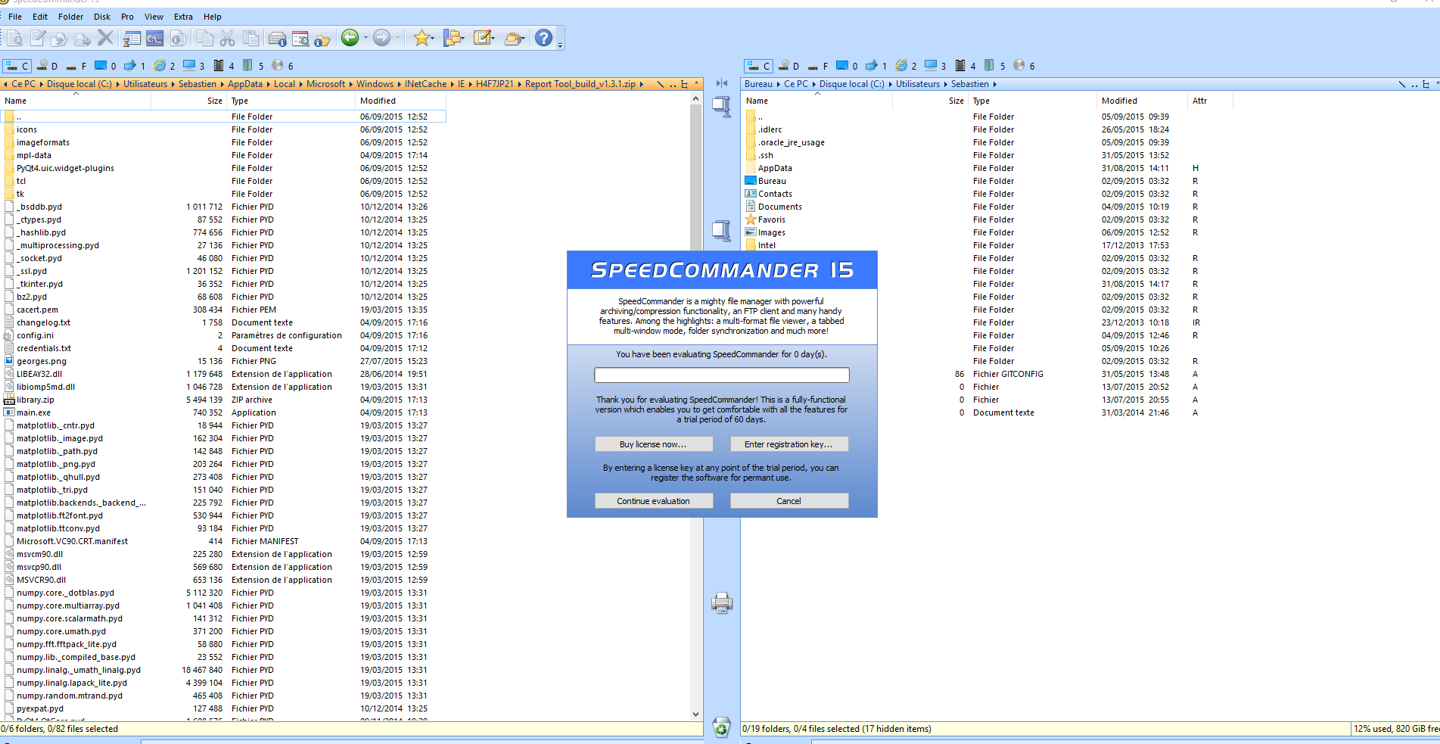This screenshot has width=1440, height=744.
Task: Select drive F in the left panel
Action: point(76,66)
